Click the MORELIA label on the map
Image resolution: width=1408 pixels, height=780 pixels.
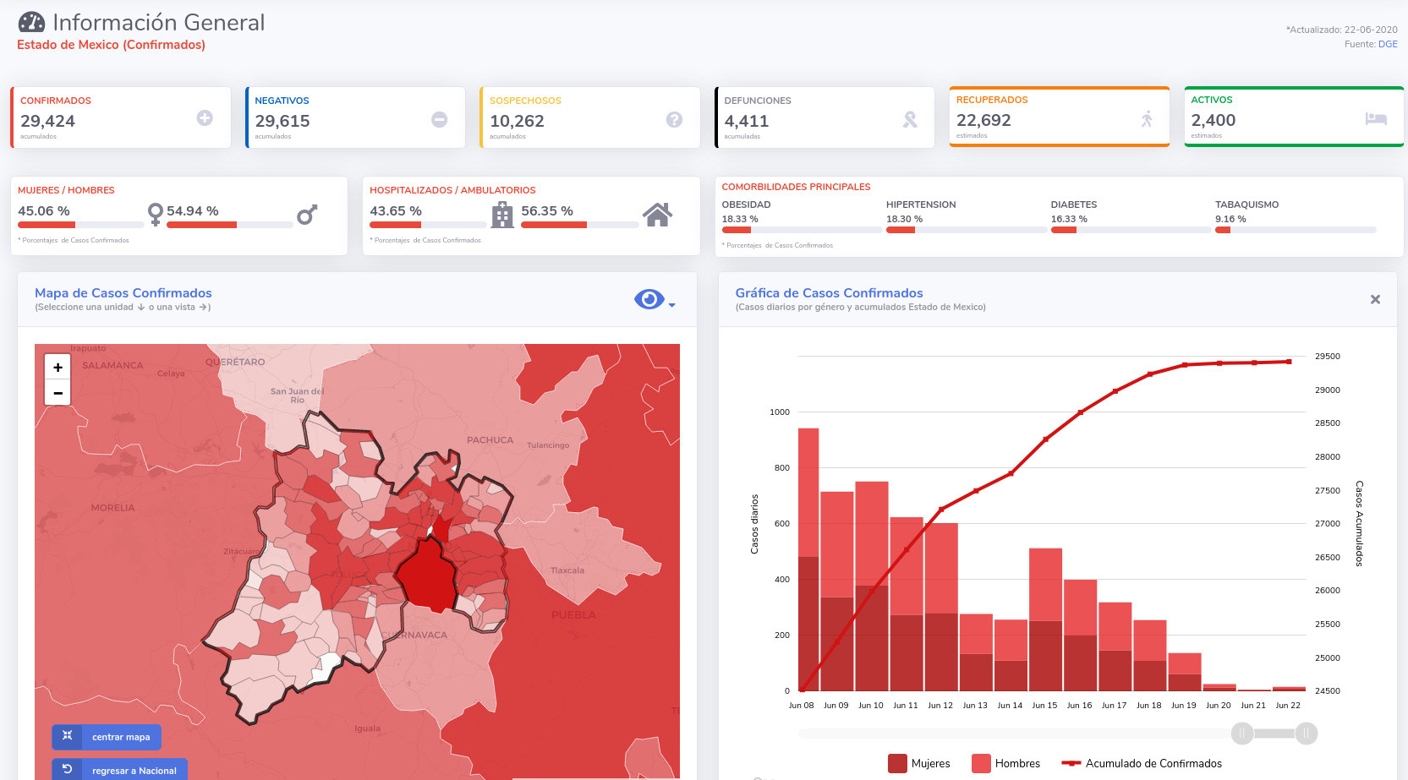112,508
